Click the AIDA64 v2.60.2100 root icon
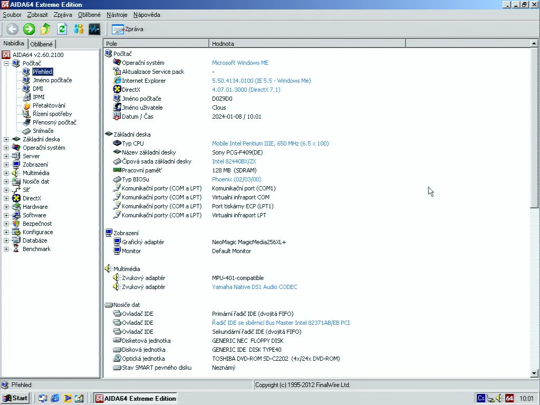540x405 pixels. 6,55
